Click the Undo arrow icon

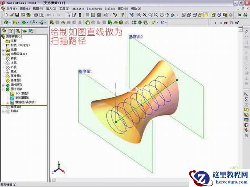pyautogui.click(x=49, y=15)
